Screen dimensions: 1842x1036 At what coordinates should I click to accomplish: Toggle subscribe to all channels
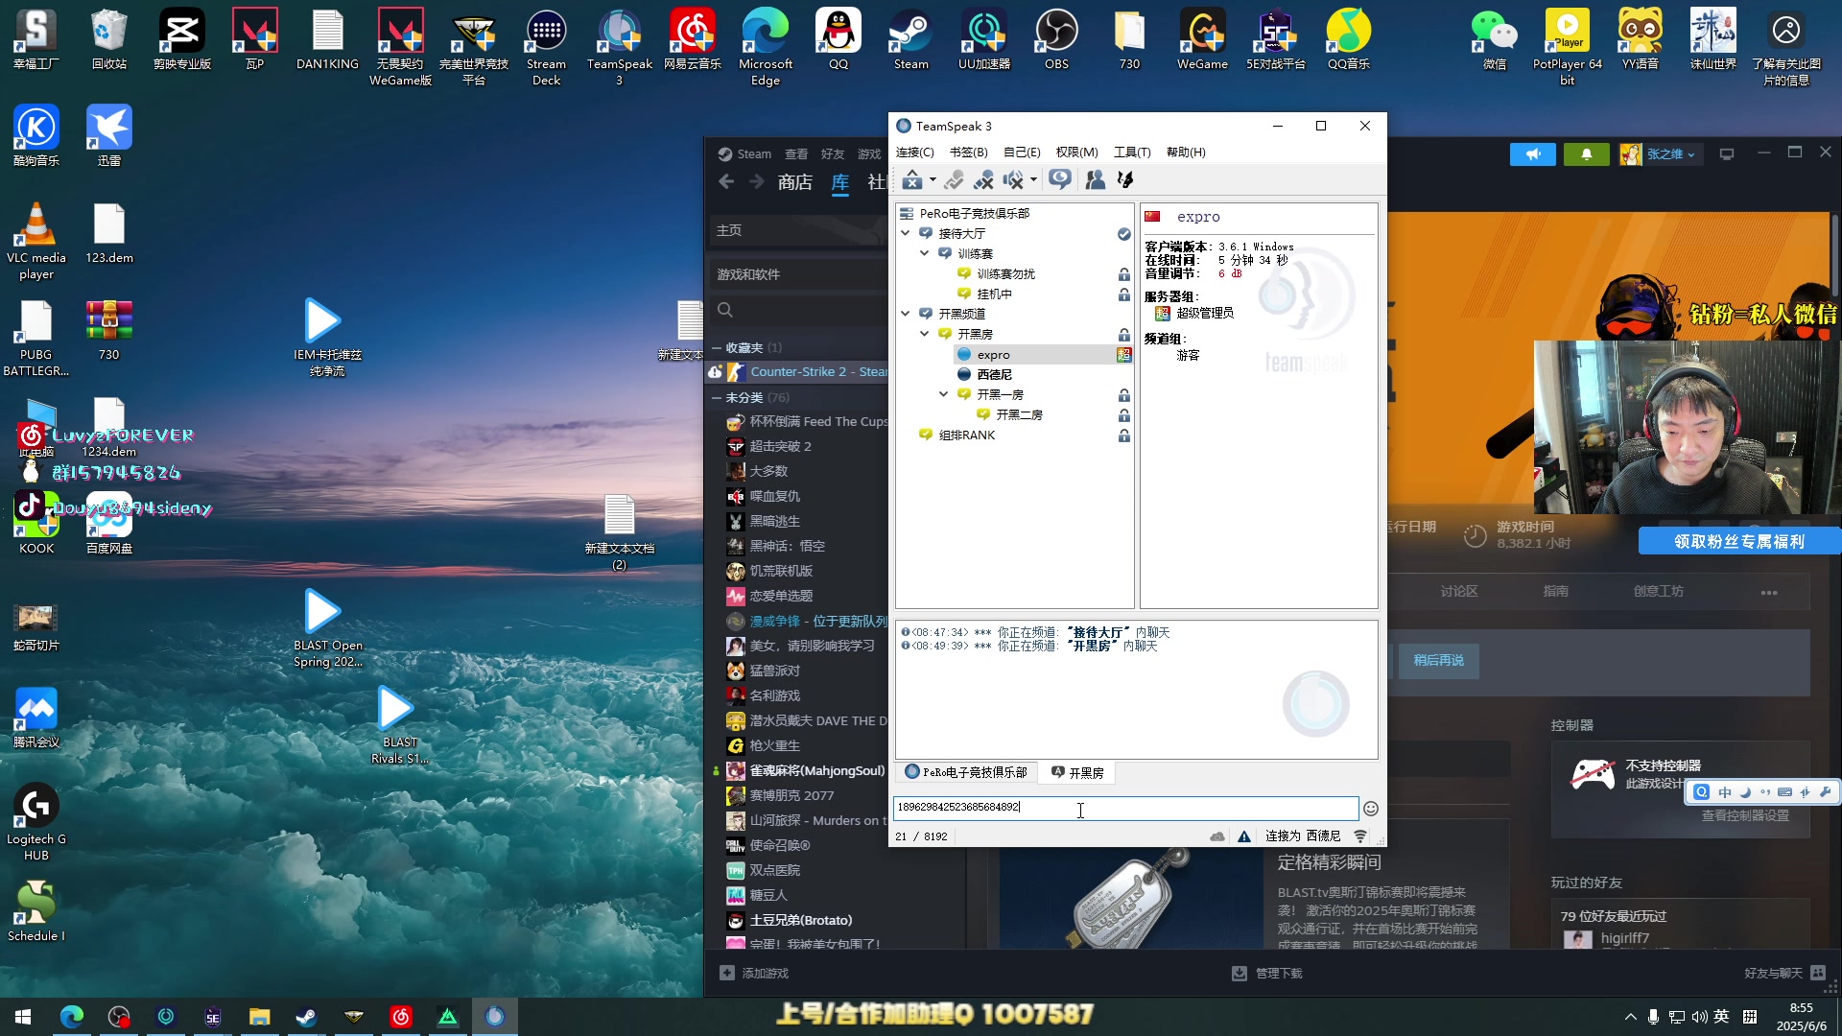pyautogui.click(x=1060, y=179)
